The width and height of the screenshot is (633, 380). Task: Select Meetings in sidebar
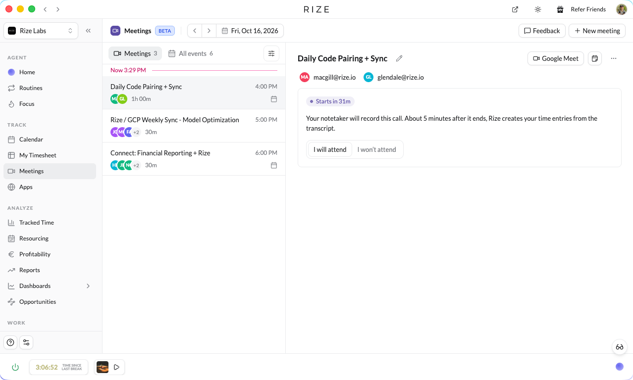coord(50,171)
